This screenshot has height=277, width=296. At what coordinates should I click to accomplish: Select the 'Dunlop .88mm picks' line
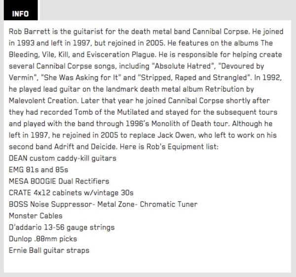coord(43,239)
